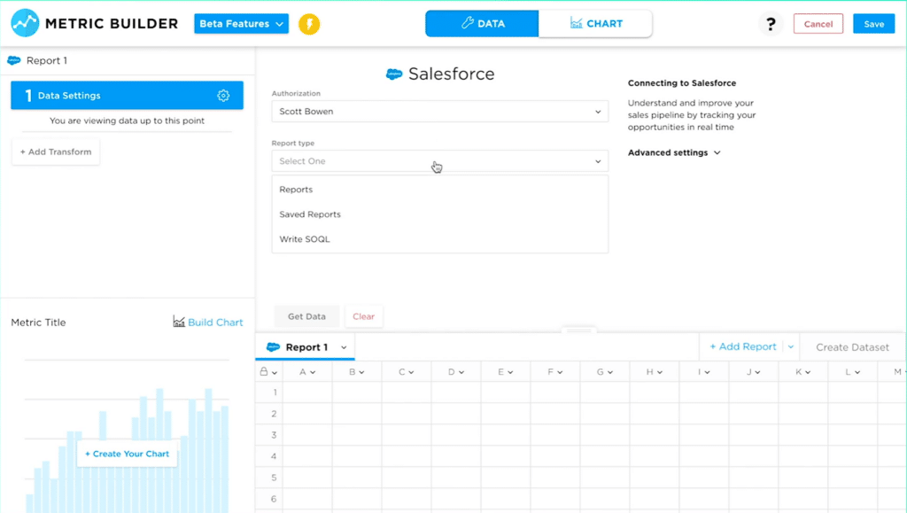Expand Advanced settings
Viewport: 907px width, 513px height.
674,152
